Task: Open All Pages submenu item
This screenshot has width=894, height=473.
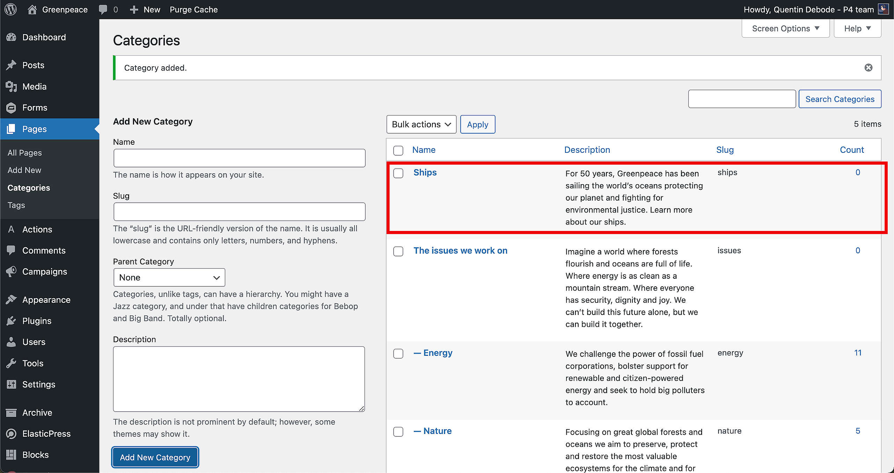Action: [x=24, y=153]
